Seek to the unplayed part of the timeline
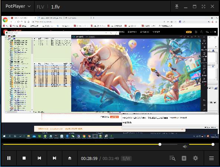This screenshot has width=220, height=167. point(169,144)
